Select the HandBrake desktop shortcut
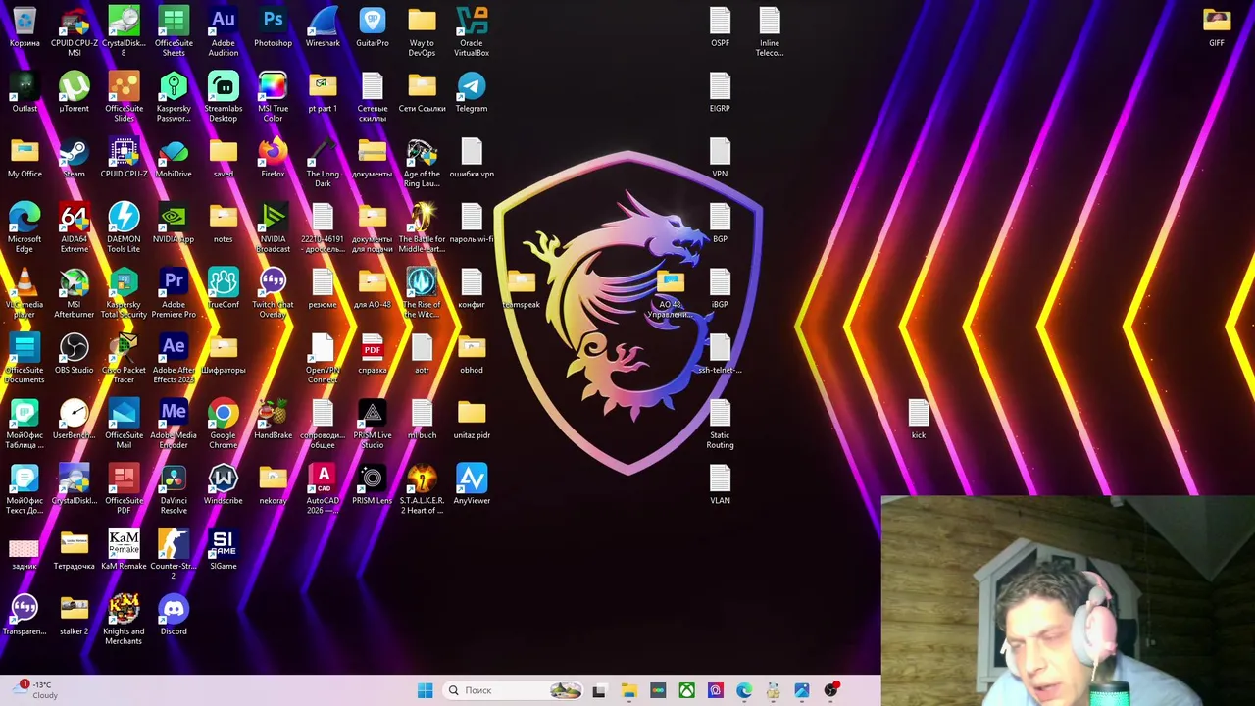Screen dimensions: 1255x706 (273, 420)
